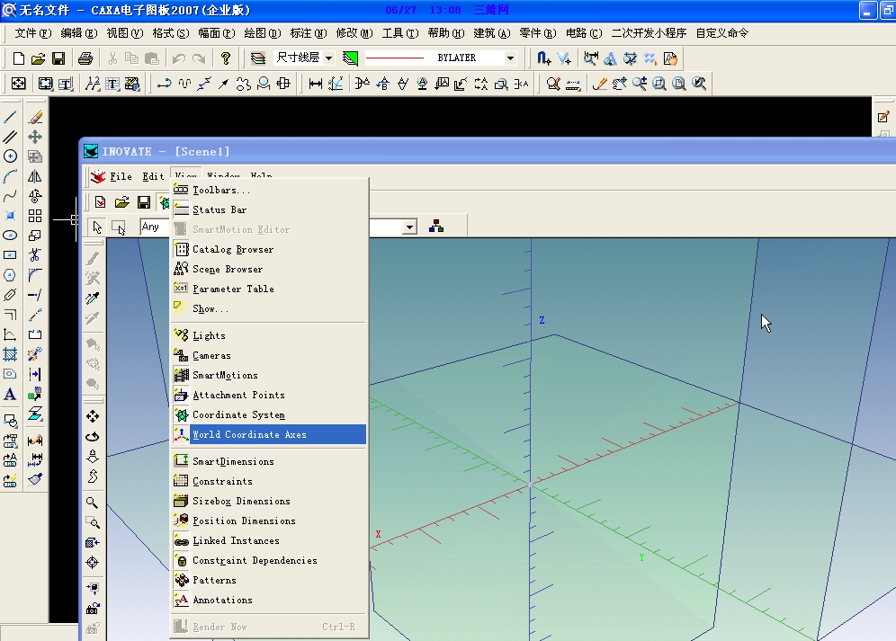This screenshot has height=641, width=896.
Task: Open the selection filter dropdown arrow
Action: 410,227
